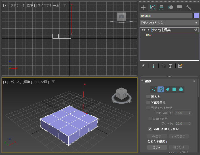Open the Display command panel tab
This screenshot has height=155, width=200.
click(180, 7)
